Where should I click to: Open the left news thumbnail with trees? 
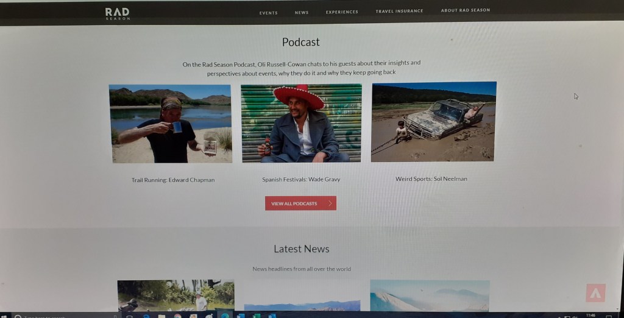(x=175, y=295)
